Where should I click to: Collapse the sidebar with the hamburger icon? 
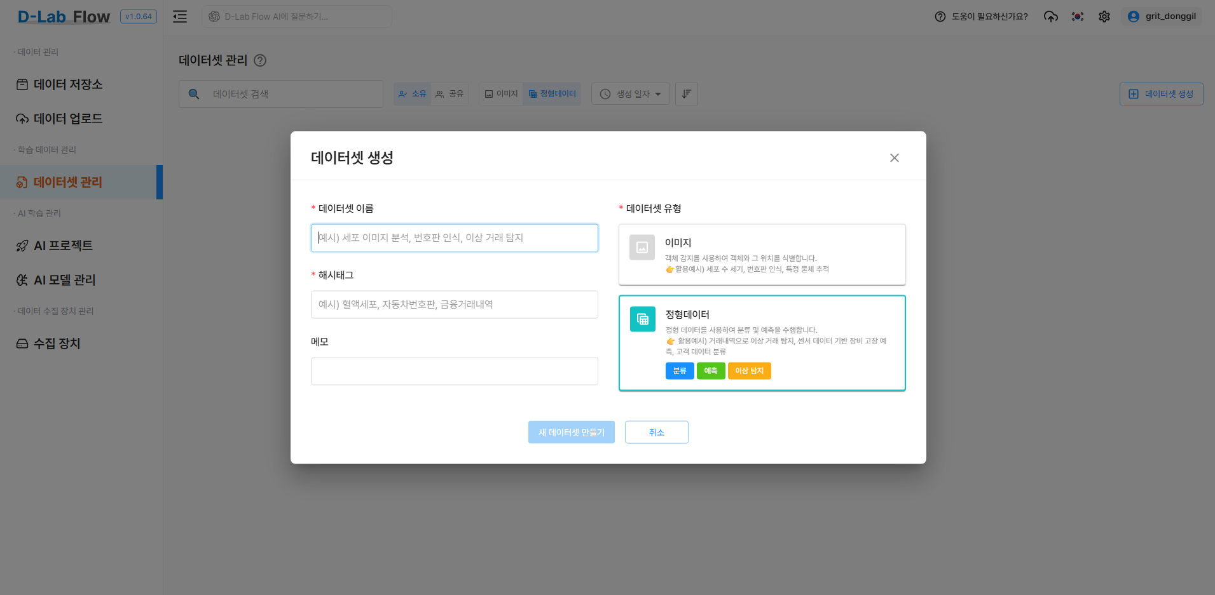coord(180,17)
